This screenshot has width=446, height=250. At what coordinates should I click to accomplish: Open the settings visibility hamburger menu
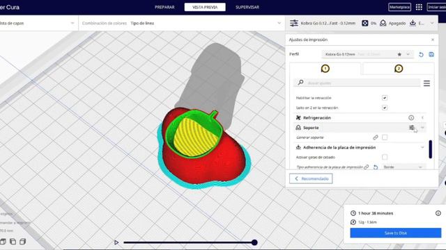(x=426, y=83)
